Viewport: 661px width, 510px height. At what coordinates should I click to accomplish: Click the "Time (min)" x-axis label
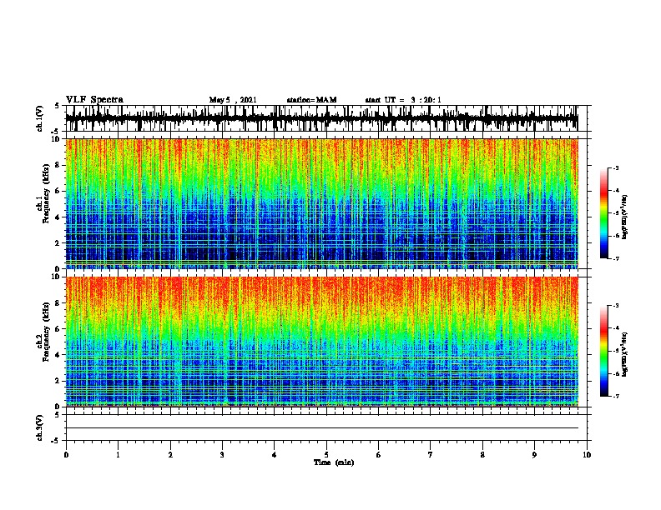pos(334,462)
